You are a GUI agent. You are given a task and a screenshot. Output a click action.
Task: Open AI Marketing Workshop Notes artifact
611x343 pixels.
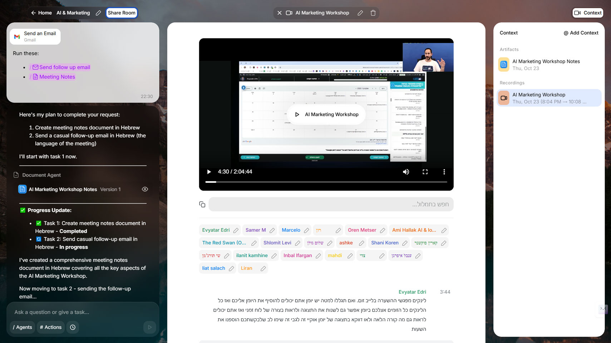(x=546, y=65)
